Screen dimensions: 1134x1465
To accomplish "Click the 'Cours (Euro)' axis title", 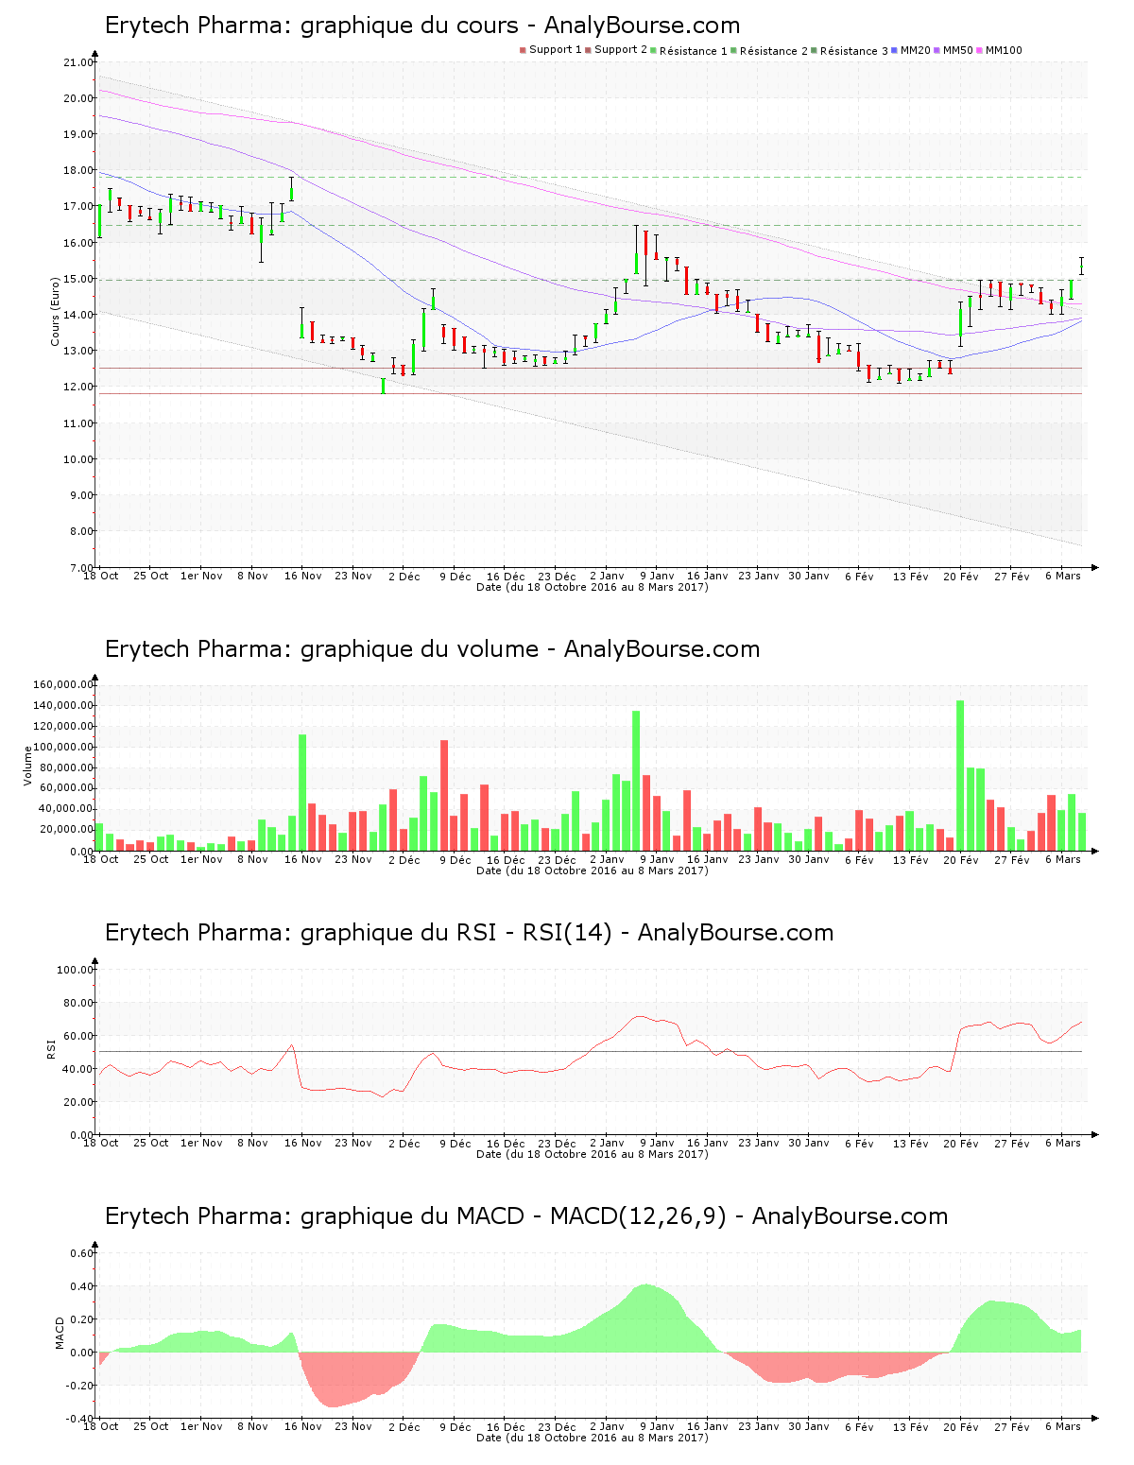I will (56, 312).
